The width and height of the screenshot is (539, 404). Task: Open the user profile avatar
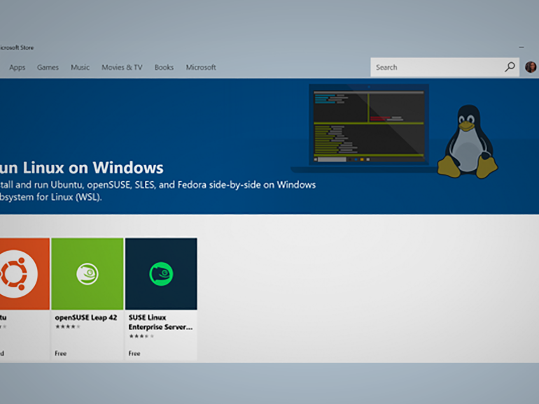[531, 67]
